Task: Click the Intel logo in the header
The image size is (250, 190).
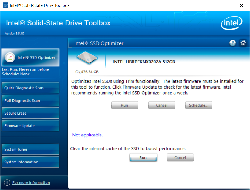Action: [232, 23]
